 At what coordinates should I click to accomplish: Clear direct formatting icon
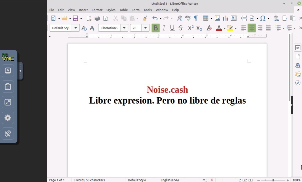click(209, 28)
